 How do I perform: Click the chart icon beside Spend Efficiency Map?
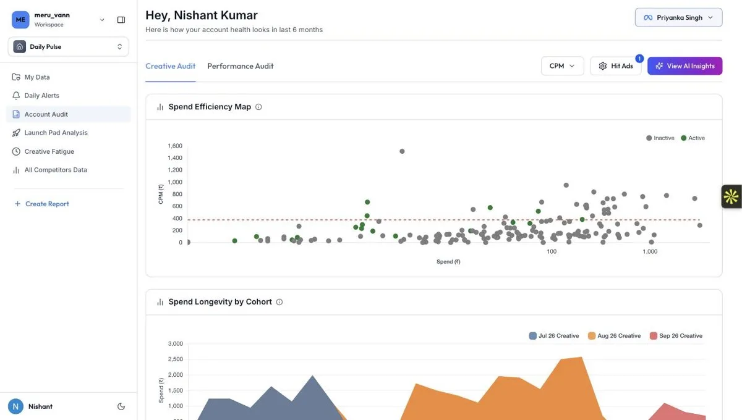pos(160,107)
